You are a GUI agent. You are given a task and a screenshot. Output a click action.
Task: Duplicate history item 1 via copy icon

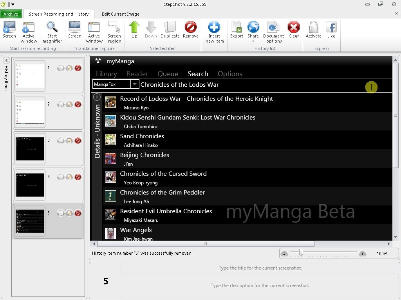pos(61,68)
